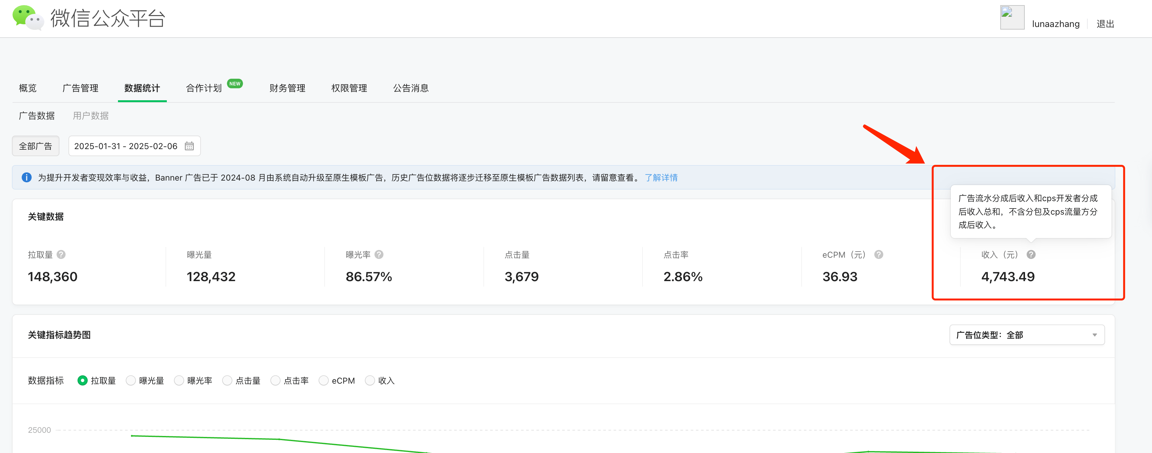Click the 广告流水分成后收入 tooltip text

coord(1028,211)
